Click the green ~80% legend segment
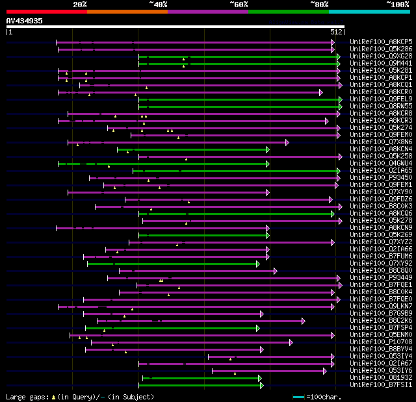This screenshot has height=402, width=416. [x=289, y=12]
